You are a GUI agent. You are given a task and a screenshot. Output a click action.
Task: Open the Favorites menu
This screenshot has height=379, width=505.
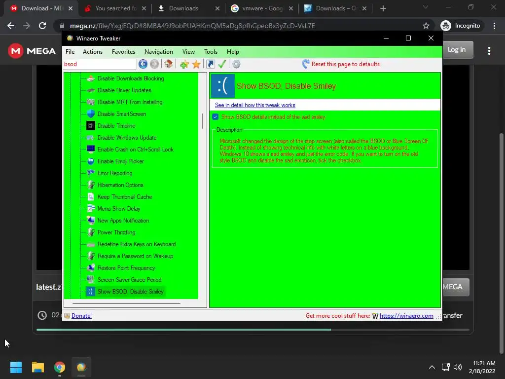(123, 51)
